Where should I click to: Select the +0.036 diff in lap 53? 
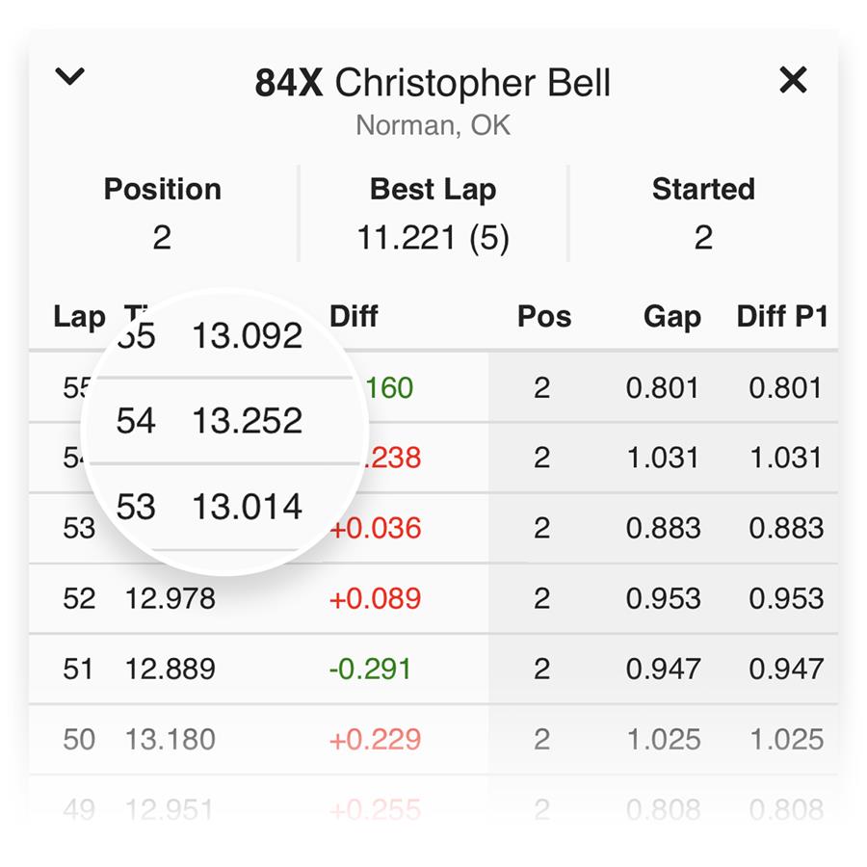376,528
